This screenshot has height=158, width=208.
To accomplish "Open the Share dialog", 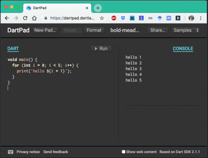I will [x=158, y=30].
